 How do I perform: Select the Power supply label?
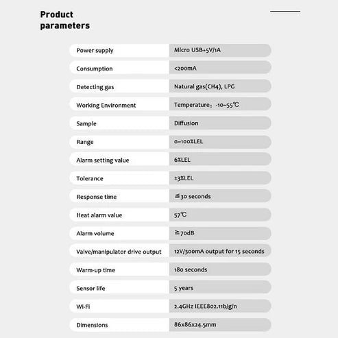(x=95, y=51)
